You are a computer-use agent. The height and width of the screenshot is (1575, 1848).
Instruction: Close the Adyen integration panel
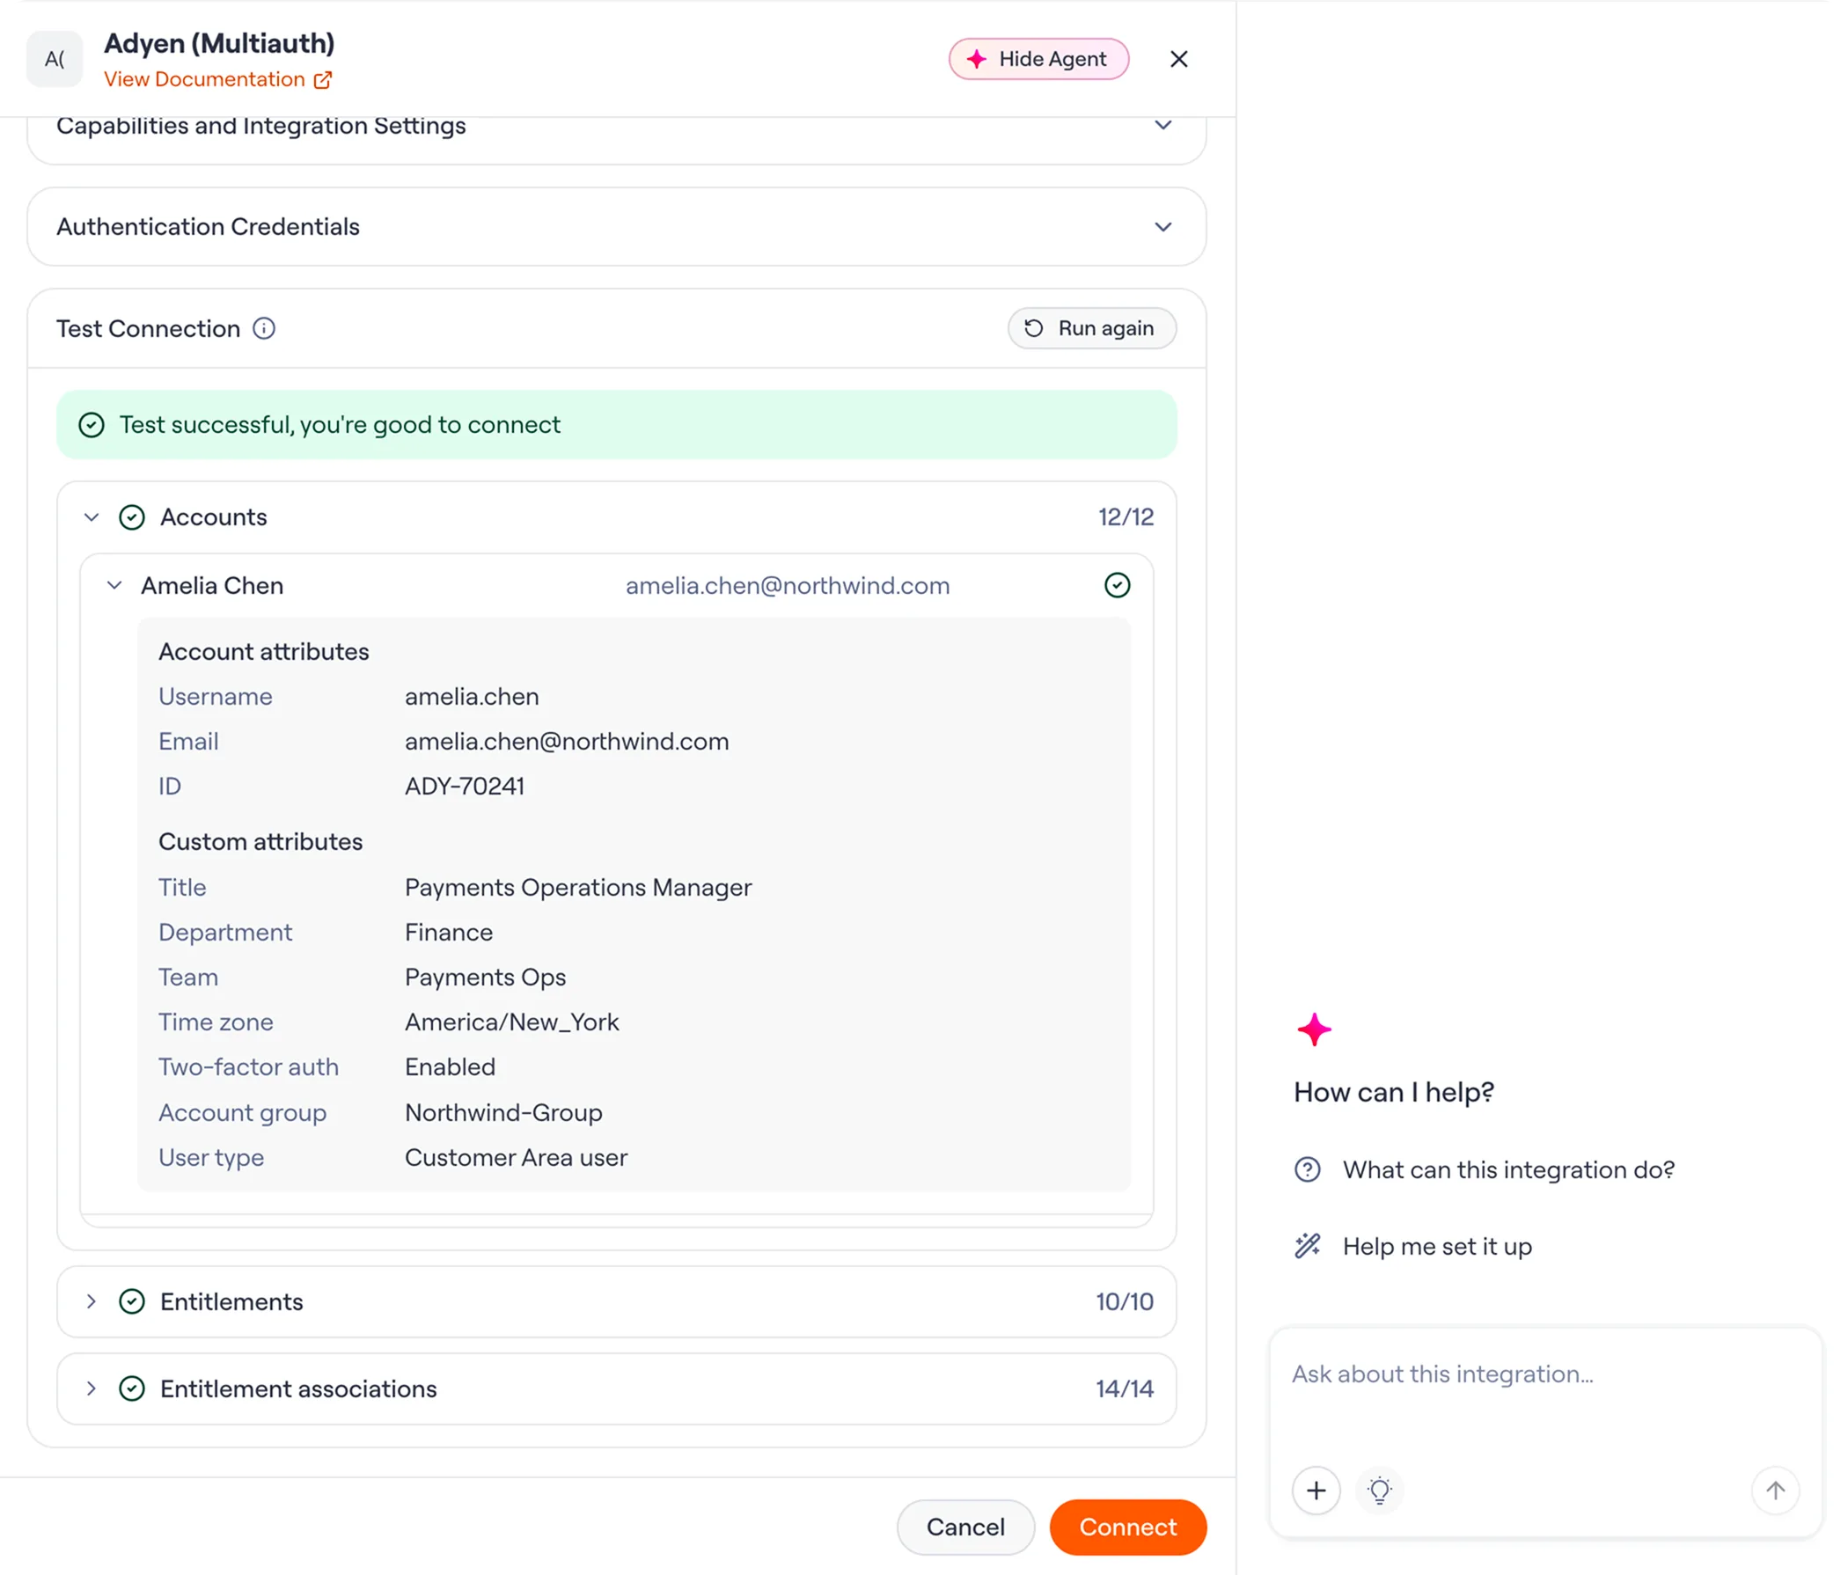coord(1179,59)
